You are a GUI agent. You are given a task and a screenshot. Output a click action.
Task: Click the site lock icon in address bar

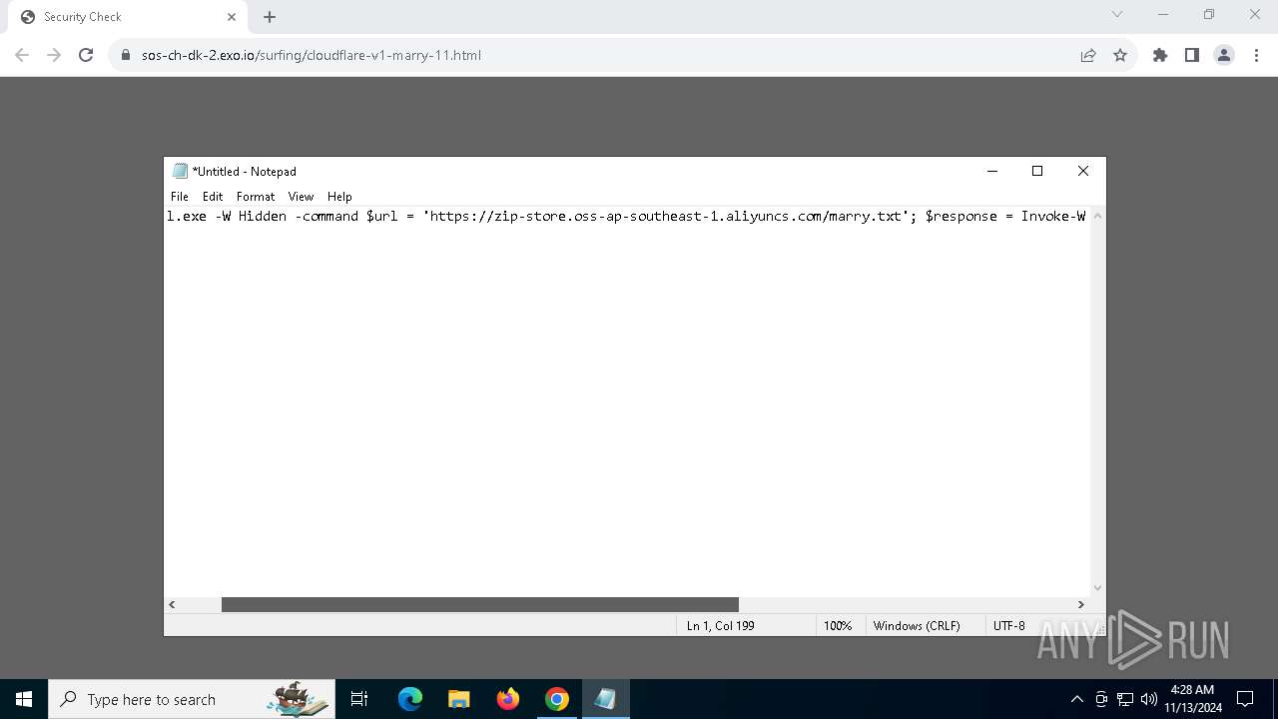[x=126, y=55]
